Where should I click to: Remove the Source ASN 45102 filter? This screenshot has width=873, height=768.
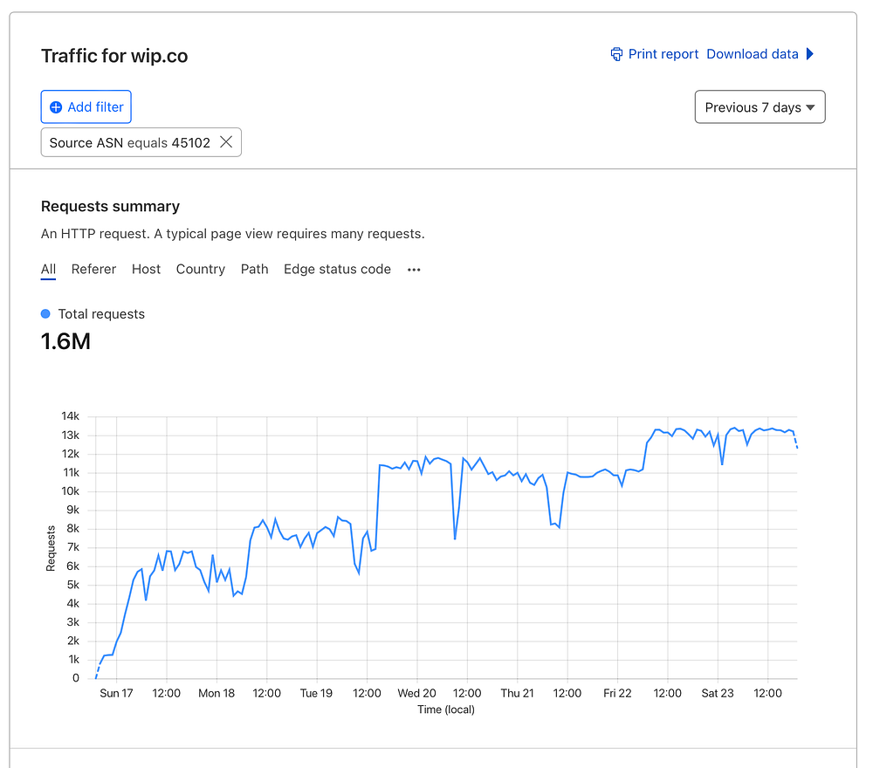coord(226,142)
